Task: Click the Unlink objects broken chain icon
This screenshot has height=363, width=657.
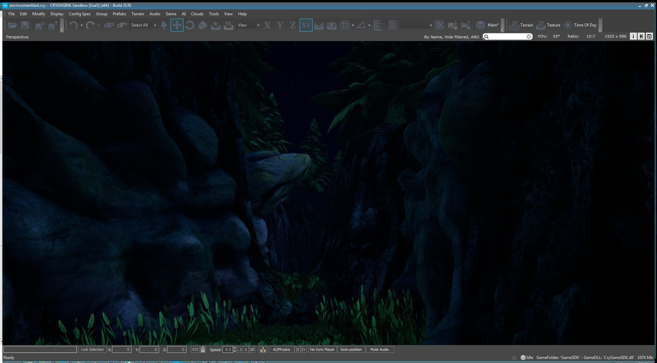Action: [122, 25]
